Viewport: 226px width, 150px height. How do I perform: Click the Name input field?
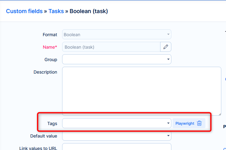(x=111, y=47)
